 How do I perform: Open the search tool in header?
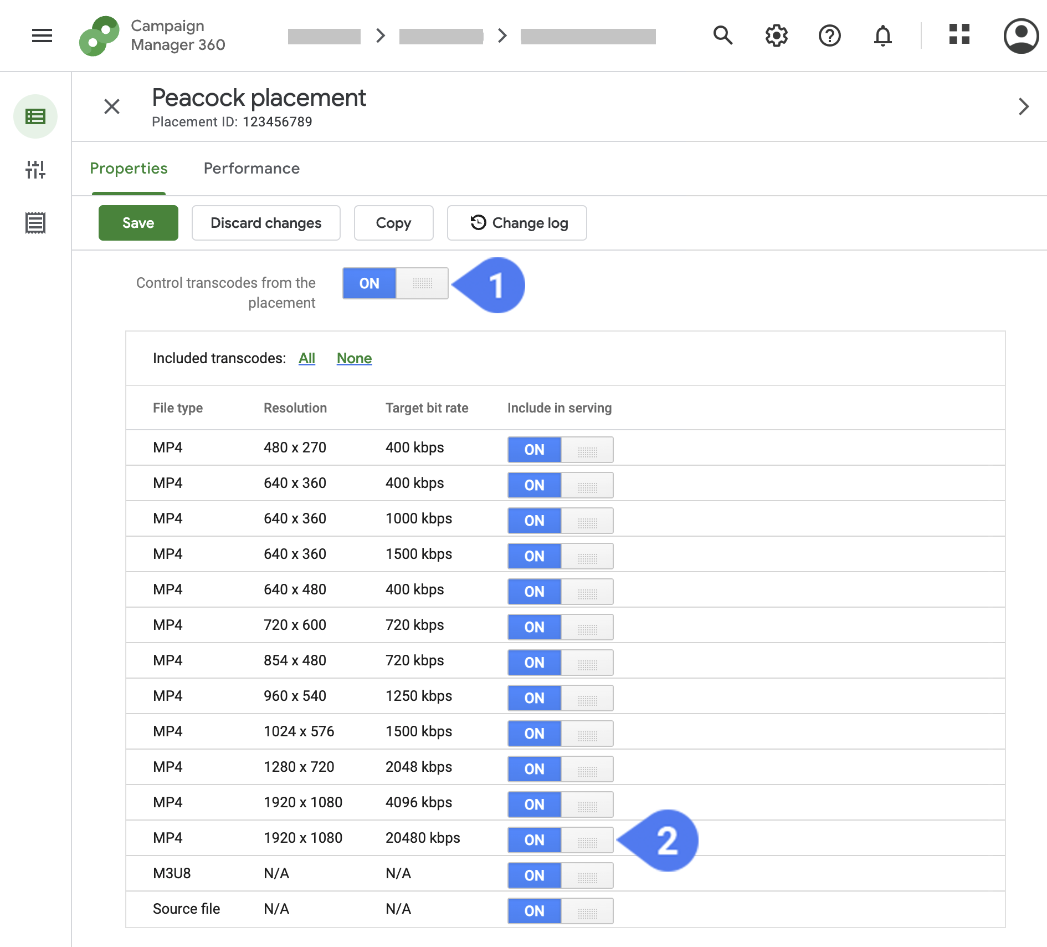click(x=723, y=35)
